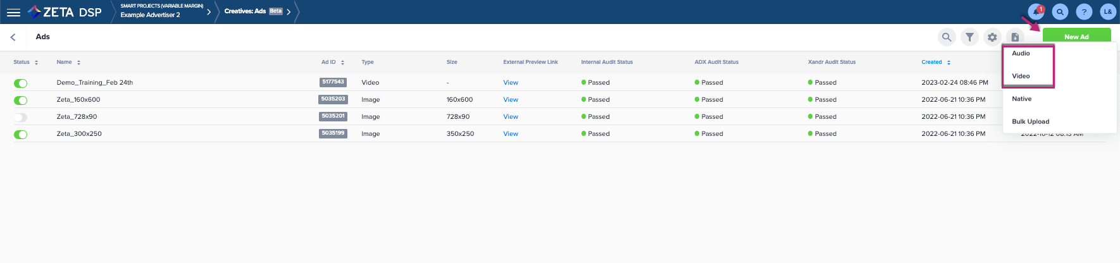Select Audio from New Ad menu
Viewport: 1120px width, 263px height.
click(1021, 54)
